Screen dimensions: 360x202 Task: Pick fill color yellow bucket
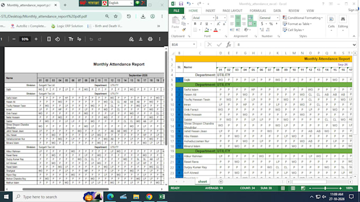pyautogui.click(x=206, y=30)
